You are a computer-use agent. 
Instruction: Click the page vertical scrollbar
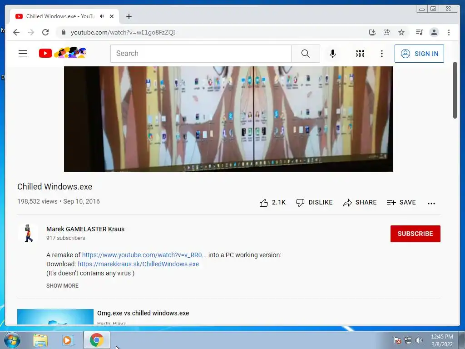(x=455, y=90)
